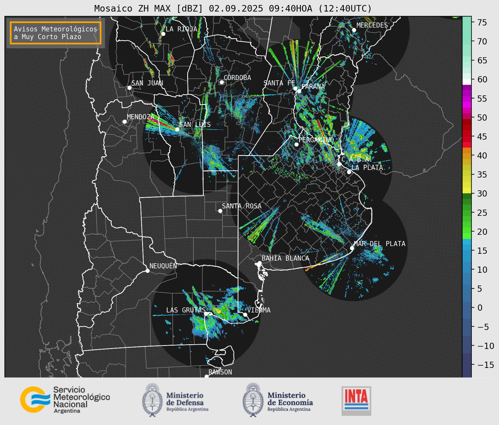The image size is (499, 425).
Task: Click the scale value 50 label
Action: coord(482,118)
